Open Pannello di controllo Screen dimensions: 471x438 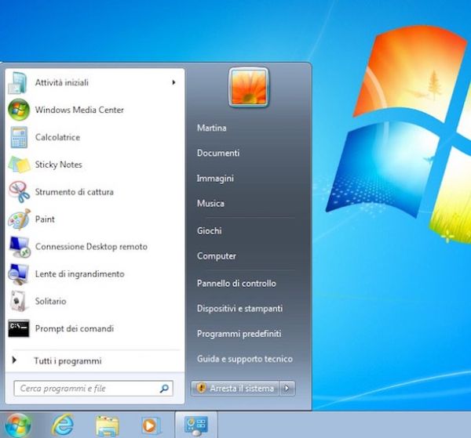point(236,284)
